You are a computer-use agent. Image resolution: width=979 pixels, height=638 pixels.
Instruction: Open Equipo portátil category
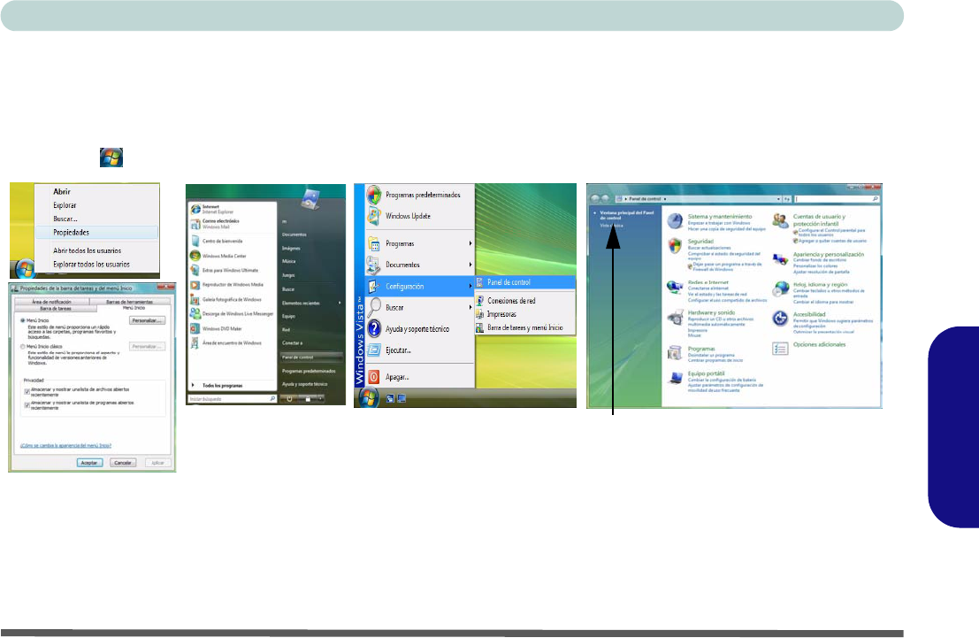tap(706, 373)
